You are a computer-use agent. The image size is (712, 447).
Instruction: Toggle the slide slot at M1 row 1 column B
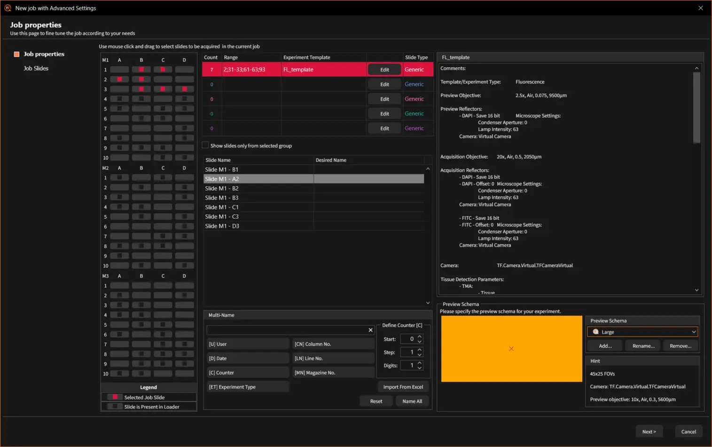pyautogui.click(x=141, y=70)
